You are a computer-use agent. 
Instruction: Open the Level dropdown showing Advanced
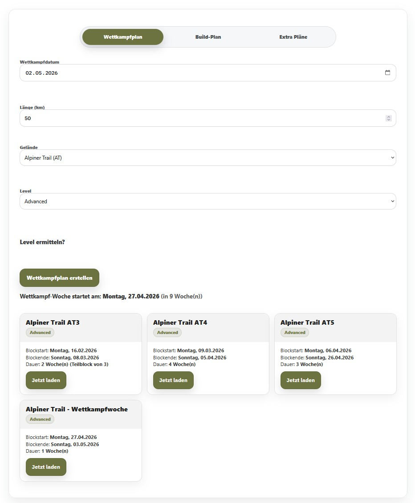(208, 201)
